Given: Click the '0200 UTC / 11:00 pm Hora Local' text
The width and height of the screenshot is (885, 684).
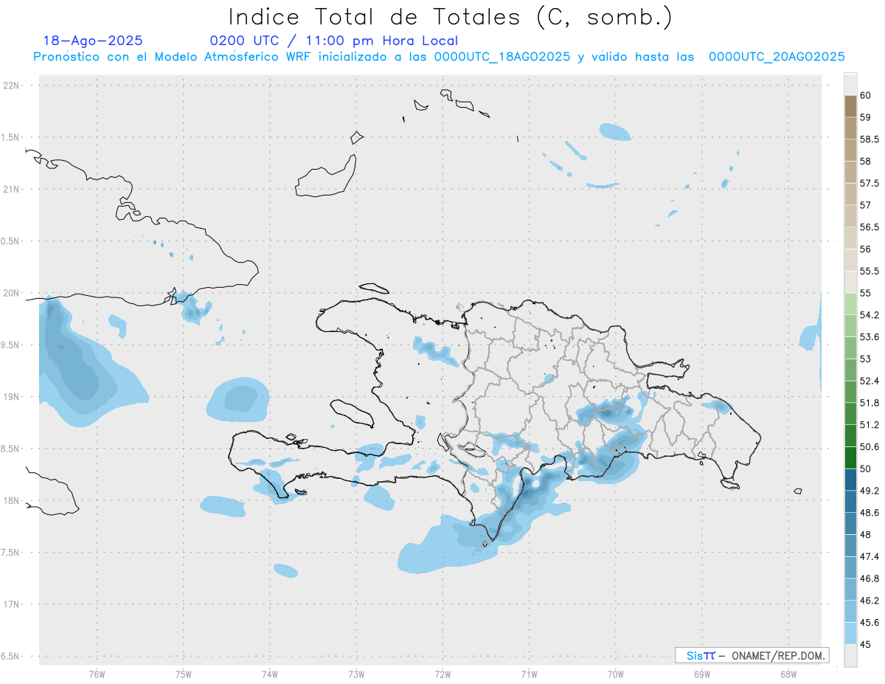Looking at the screenshot, I should 334,41.
